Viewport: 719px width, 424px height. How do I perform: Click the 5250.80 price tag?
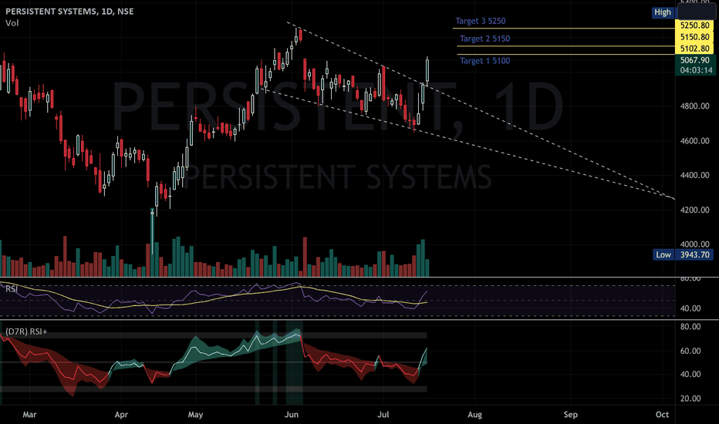click(x=694, y=25)
